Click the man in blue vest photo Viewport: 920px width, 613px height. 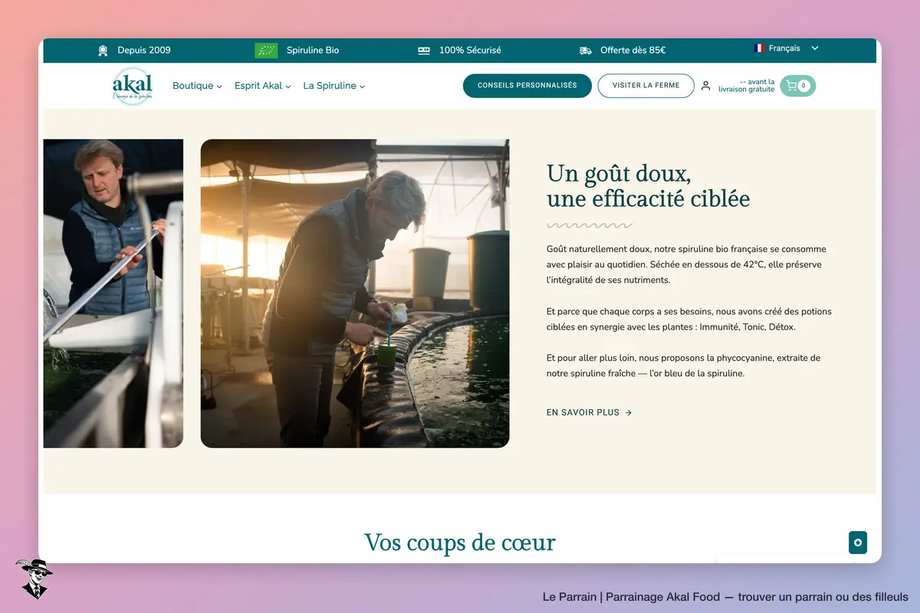click(113, 293)
